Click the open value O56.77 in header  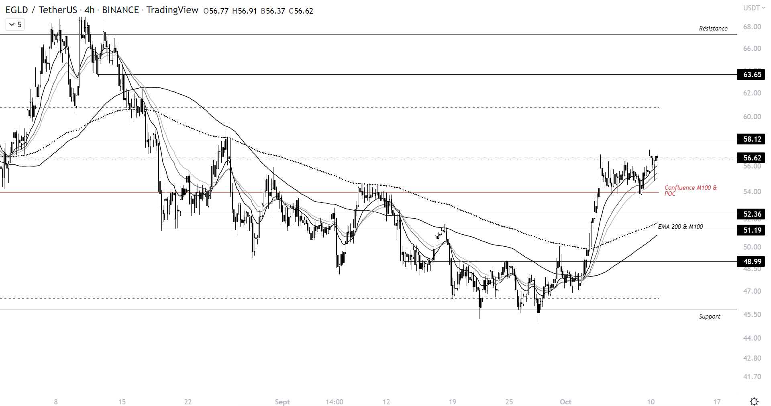pyautogui.click(x=216, y=11)
